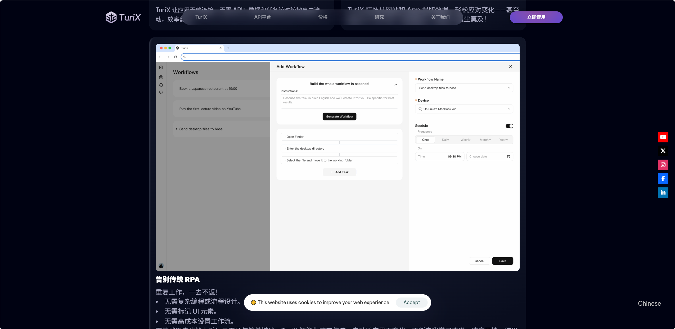This screenshot has width=675, height=329.
Task: Open the YouTube social link
Action: 663,137
